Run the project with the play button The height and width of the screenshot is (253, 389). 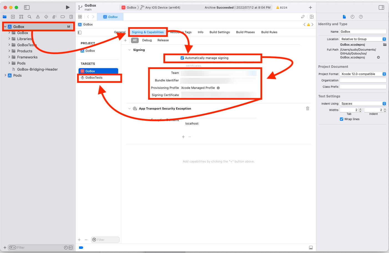coord(68,7)
